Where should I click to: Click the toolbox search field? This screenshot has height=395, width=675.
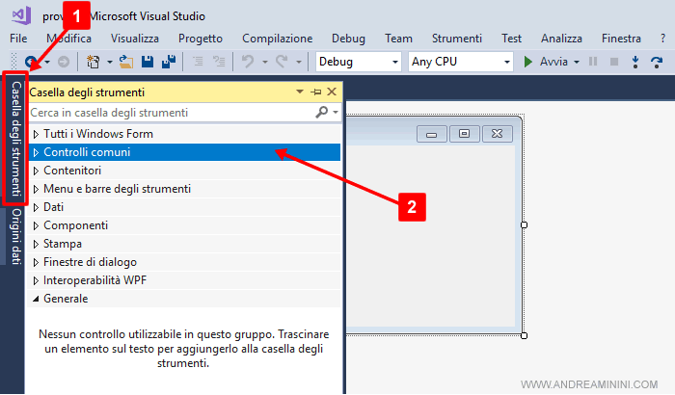(169, 113)
